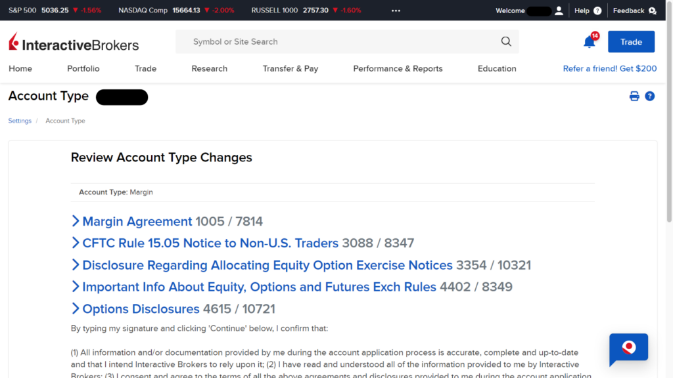Image resolution: width=673 pixels, height=378 pixels.
Task: Click the S&P 500 ticker value
Action: [55, 10]
